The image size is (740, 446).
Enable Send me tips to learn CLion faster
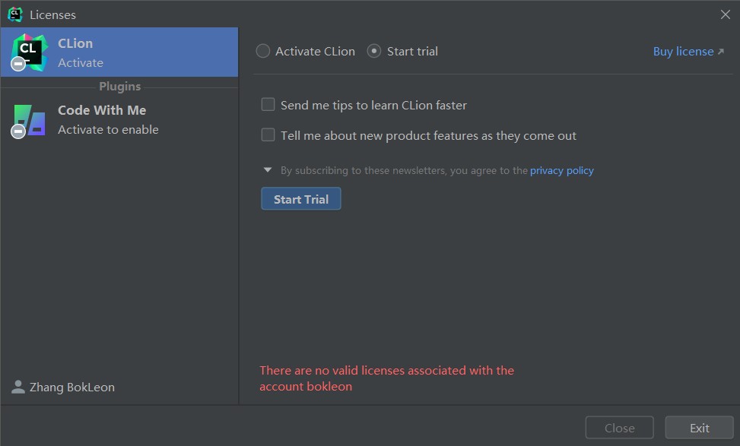tap(268, 104)
